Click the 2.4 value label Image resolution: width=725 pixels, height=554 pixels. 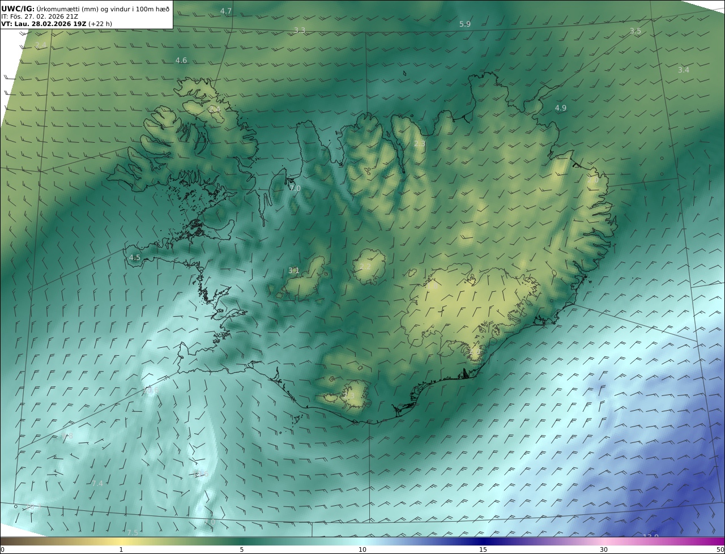tap(41, 45)
